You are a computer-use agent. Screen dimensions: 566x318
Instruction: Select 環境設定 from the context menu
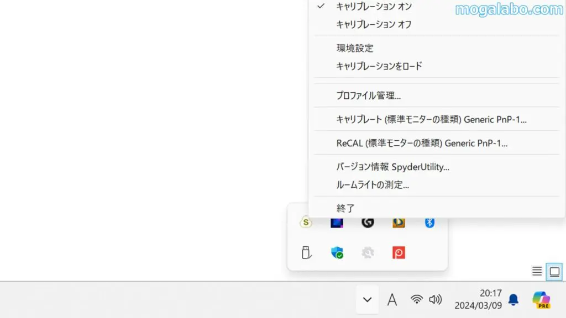pos(354,48)
